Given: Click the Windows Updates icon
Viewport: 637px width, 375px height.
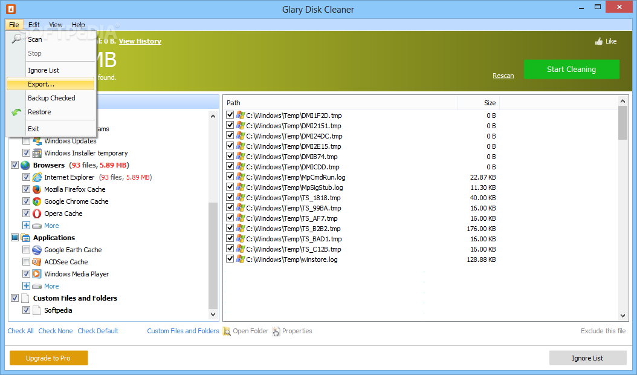Looking at the screenshot, I should pos(37,141).
